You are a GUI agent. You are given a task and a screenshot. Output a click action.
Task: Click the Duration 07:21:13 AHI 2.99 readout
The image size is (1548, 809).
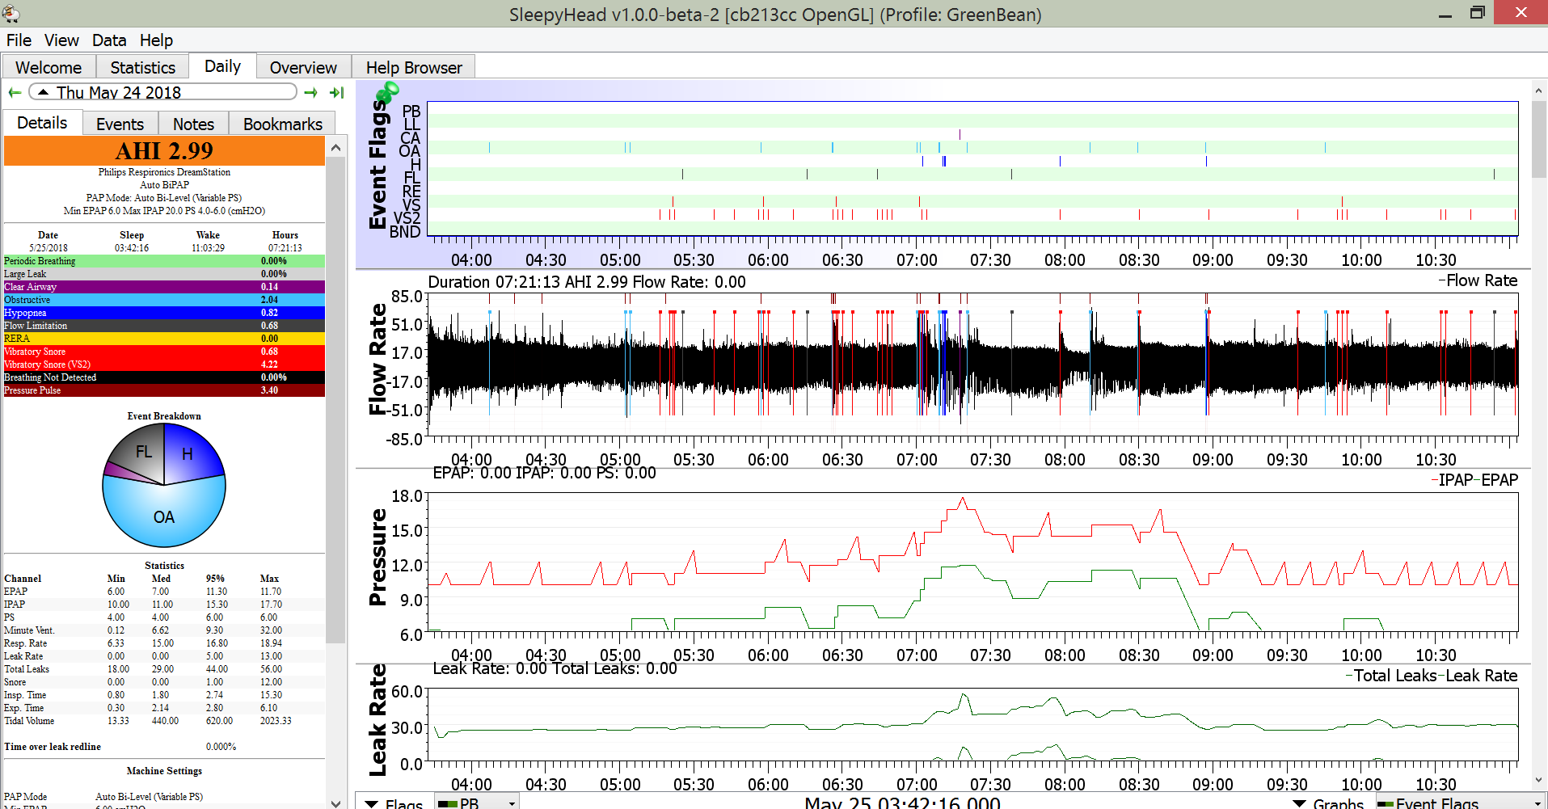587,282
